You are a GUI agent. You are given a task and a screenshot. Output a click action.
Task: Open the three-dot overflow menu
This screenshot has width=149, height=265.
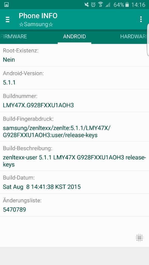141,19
